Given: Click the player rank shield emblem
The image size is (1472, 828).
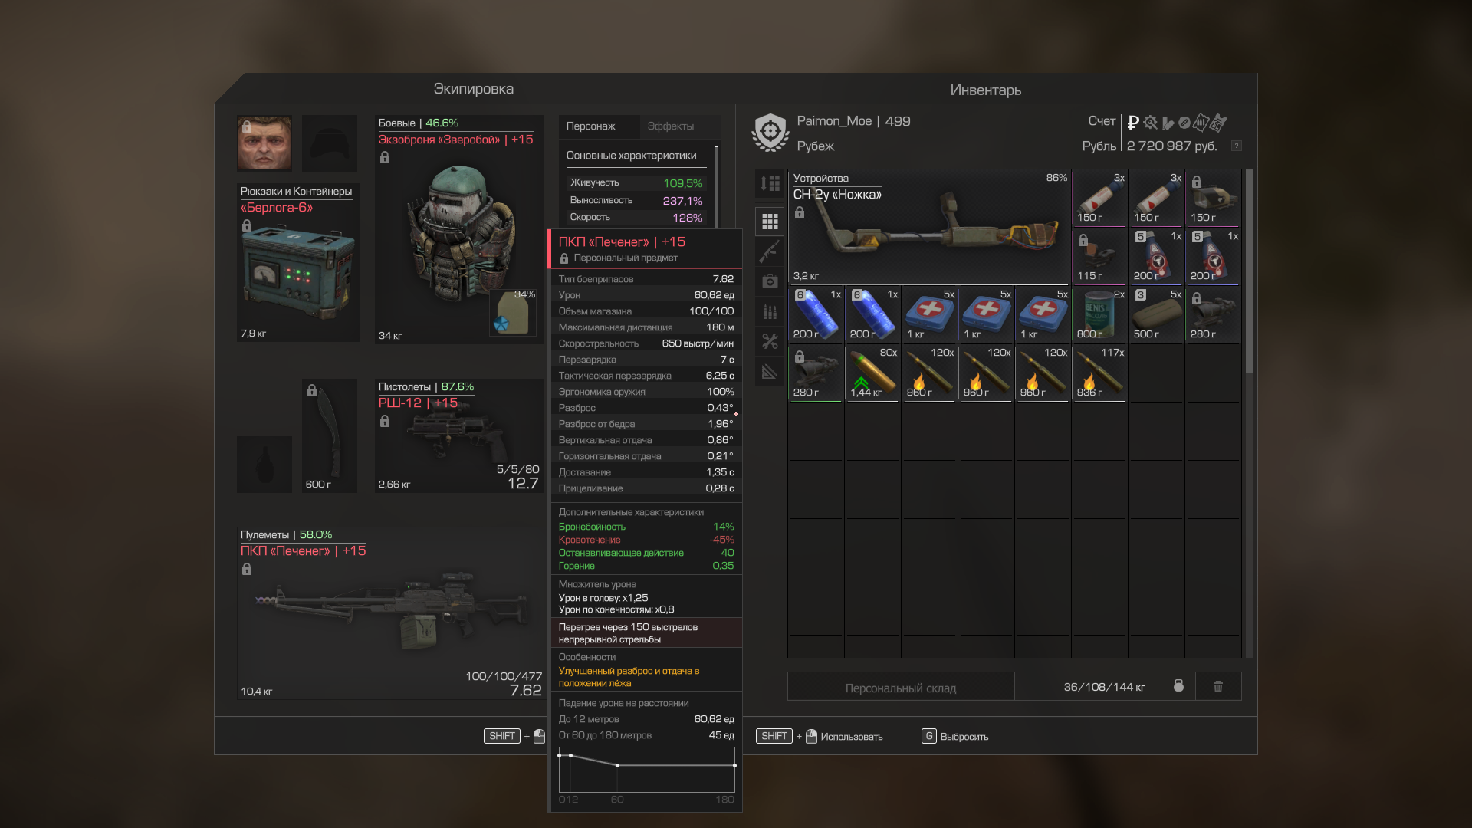Looking at the screenshot, I should point(770,133).
